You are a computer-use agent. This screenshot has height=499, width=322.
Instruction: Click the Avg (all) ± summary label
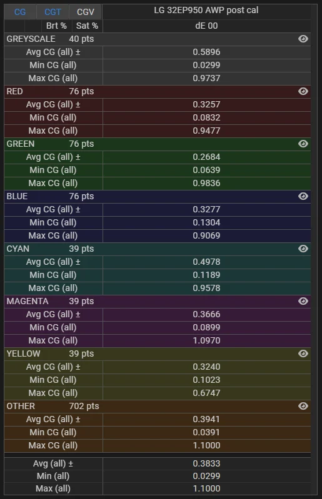coord(53,463)
